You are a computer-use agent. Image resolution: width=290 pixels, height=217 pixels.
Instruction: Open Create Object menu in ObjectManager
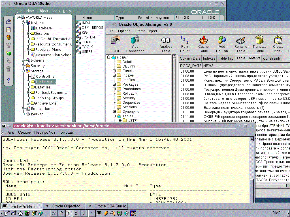(x=146, y=31)
